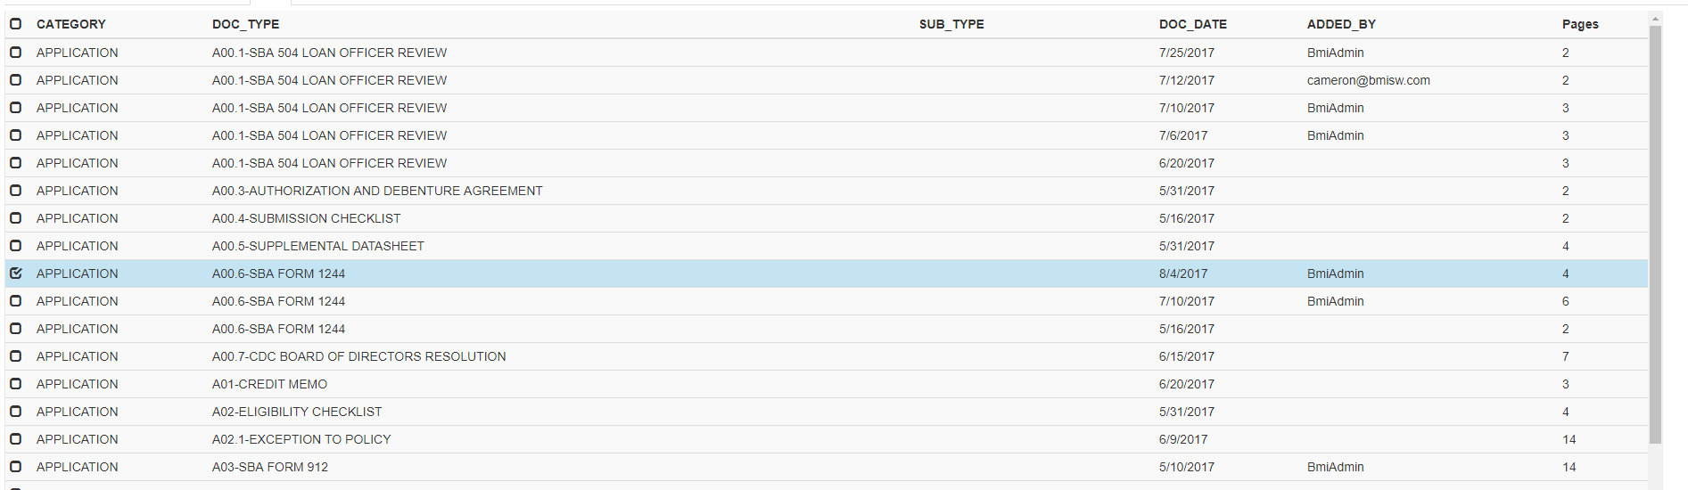
Task: Tick checkbox for Eligibility Checklist row
Action: click(15, 412)
